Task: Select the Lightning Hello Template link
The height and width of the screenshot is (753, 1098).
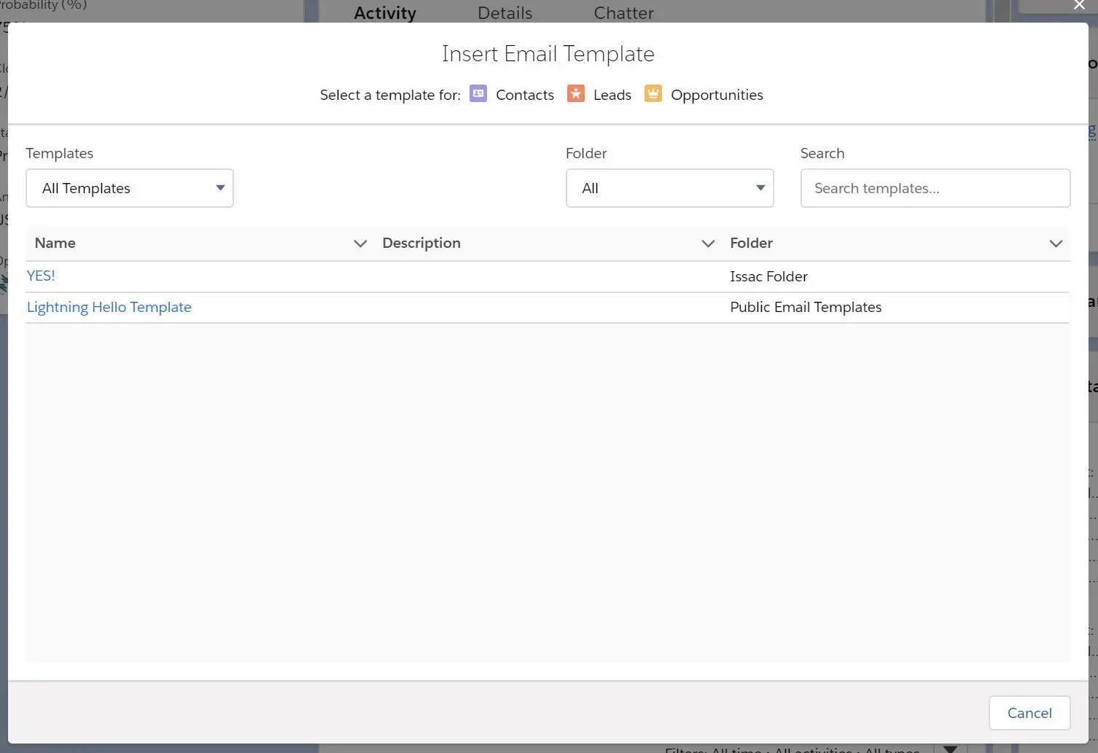Action: [x=109, y=307]
